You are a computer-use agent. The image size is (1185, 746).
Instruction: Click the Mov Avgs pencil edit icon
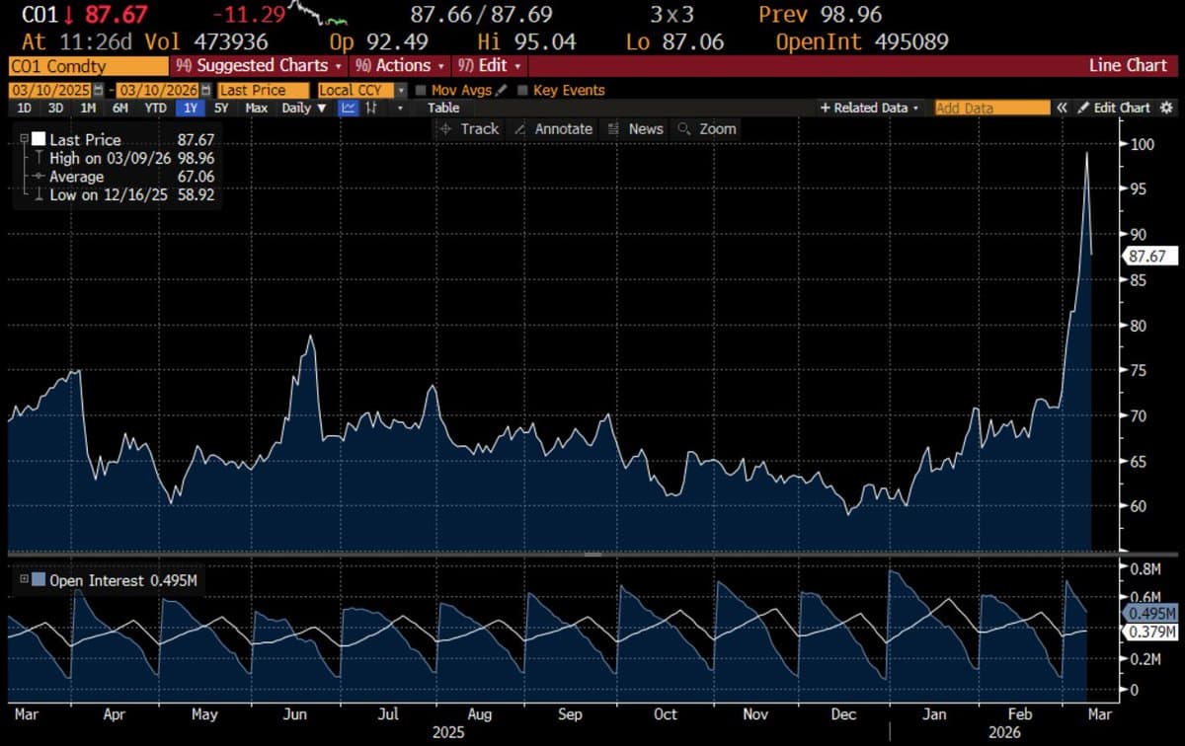[x=501, y=90]
